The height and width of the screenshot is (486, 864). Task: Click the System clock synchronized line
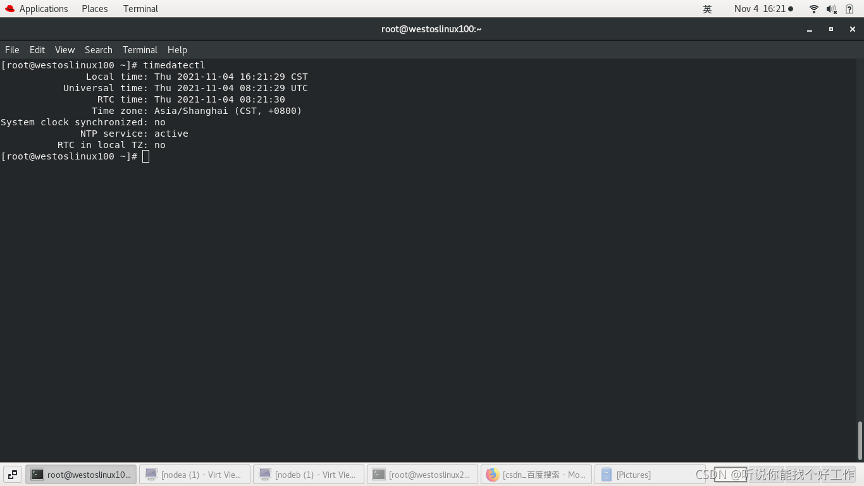[x=83, y=122]
